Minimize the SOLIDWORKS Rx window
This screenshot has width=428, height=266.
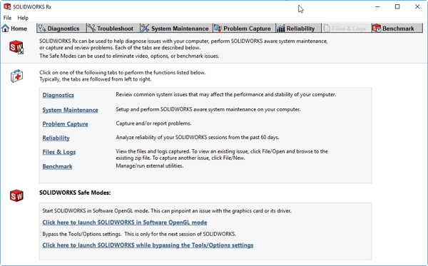[x=378, y=7]
